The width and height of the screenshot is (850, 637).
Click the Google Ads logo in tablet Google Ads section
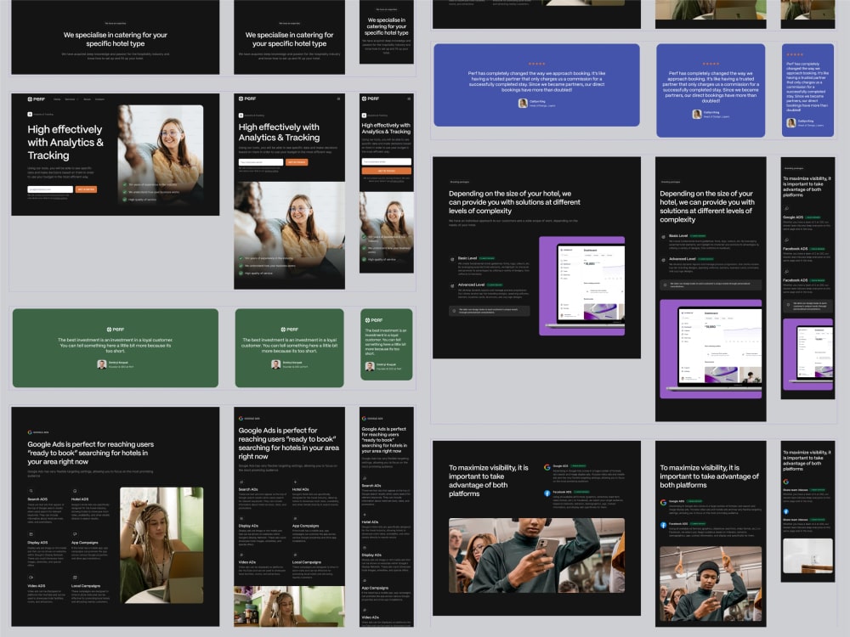click(x=241, y=418)
